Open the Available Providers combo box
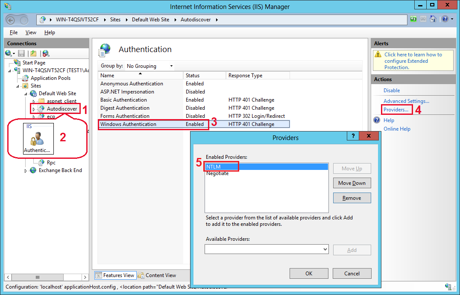The width and height of the screenshot is (460, 295). [267, 249]
